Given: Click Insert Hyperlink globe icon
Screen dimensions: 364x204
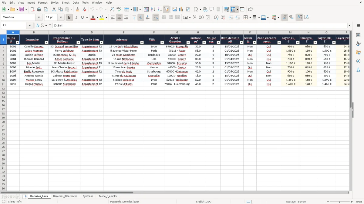Looking at the screenshot, I should 205,9.
